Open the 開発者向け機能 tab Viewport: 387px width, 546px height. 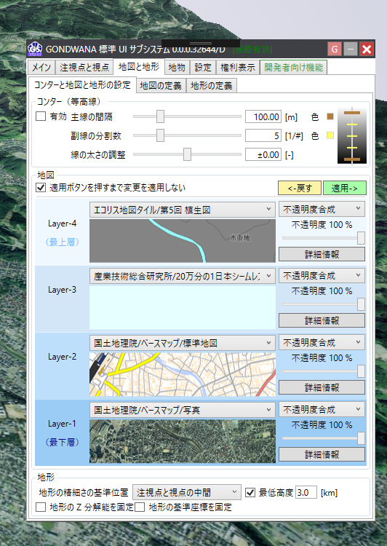[293, 68]
